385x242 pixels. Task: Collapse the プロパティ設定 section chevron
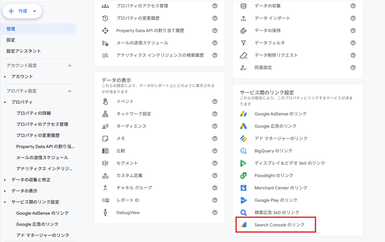pos(70,91)
